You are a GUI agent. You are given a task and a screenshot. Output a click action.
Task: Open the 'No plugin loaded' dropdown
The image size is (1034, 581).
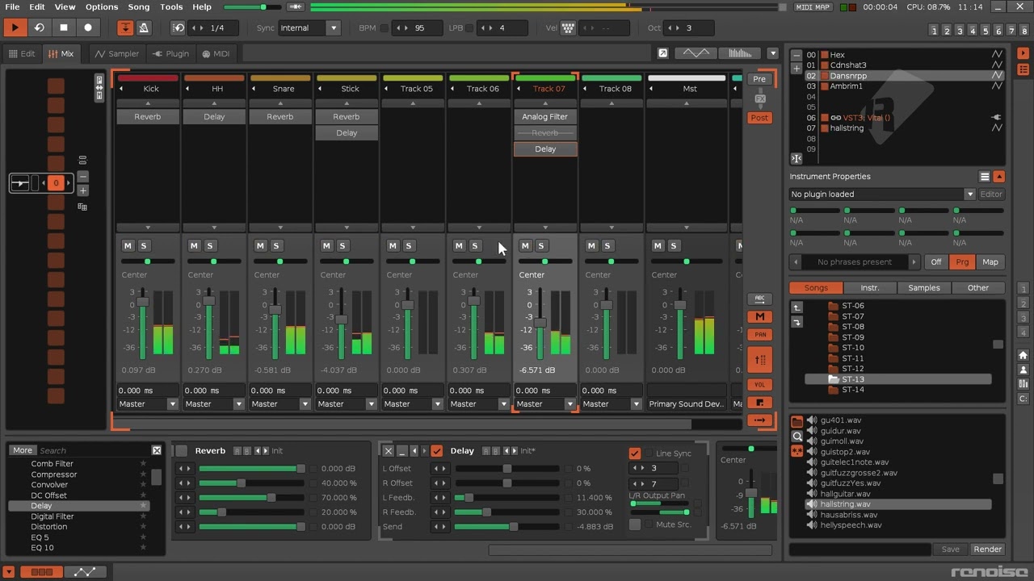(x=882, y=194)
